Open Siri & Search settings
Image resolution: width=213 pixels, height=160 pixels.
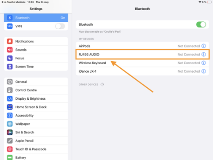pos(36,132)
